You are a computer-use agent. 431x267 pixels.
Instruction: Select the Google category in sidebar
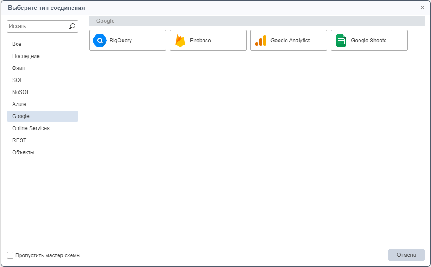point(21,116)
